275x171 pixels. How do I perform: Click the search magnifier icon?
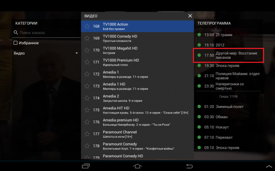pyautogui.click(x=16, y=32)
